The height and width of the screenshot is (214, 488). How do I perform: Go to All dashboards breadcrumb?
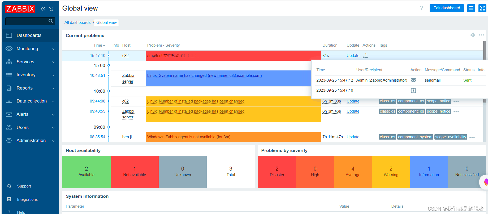pyautogui.click(x=77, y=23)
